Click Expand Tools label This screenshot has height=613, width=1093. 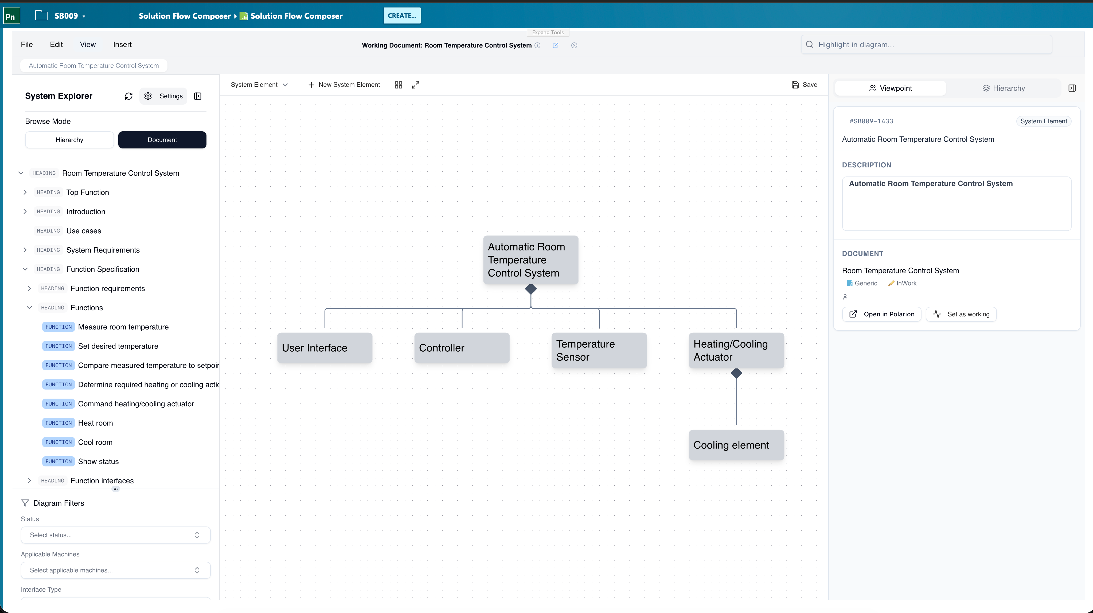click(x=548, y=33)
